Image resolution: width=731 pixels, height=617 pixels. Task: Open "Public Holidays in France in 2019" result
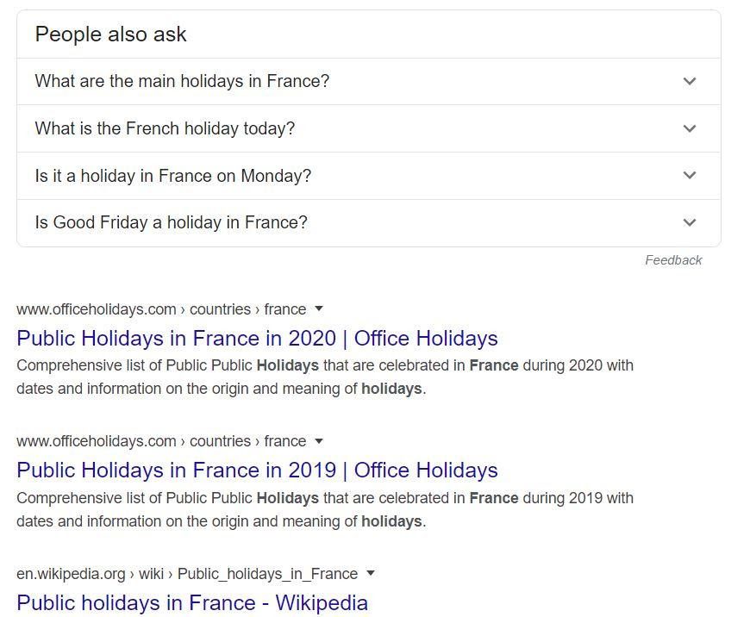point(257,470)
